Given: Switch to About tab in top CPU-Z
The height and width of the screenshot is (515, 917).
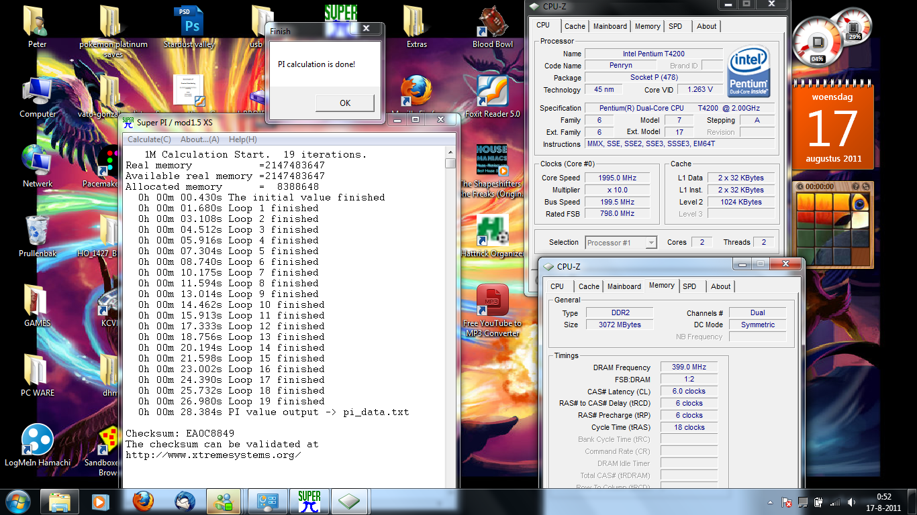Looking at the screenshot, I should (x=706, y=26).
